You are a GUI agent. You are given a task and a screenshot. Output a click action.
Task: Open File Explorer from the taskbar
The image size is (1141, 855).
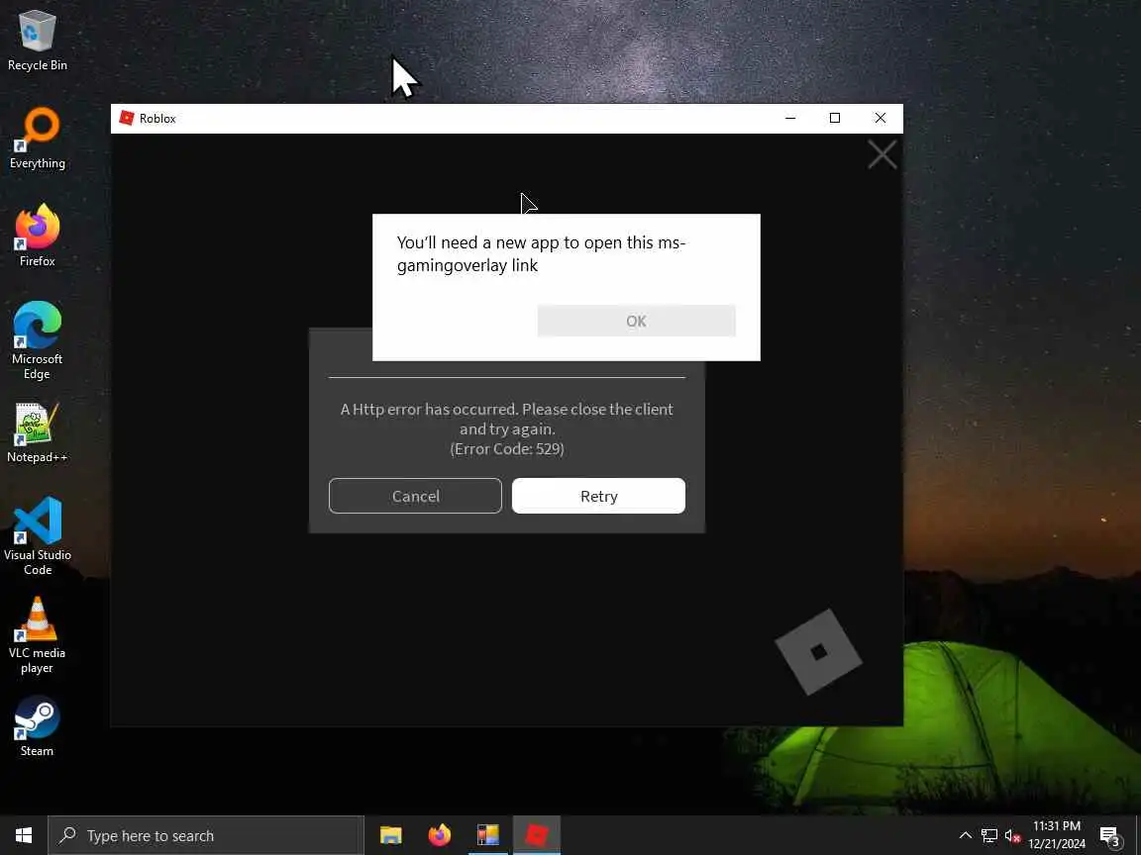point(391,835)
